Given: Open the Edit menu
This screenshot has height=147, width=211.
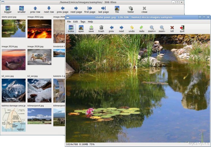Looking at the screenshot, I should [75, 22].
